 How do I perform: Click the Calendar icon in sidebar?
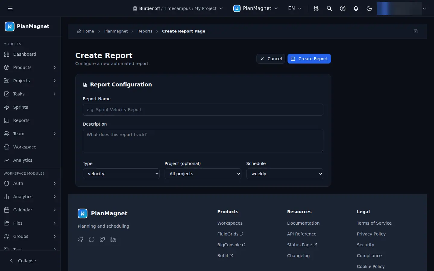(7, 210)
